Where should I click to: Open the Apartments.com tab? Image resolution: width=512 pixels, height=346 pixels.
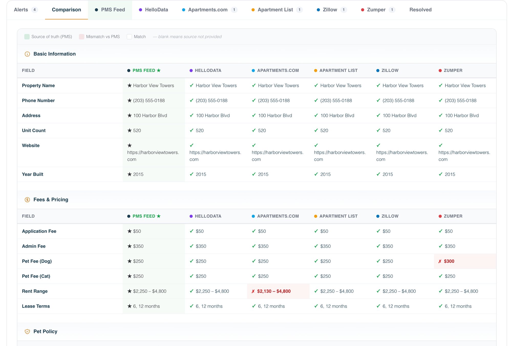210,10
